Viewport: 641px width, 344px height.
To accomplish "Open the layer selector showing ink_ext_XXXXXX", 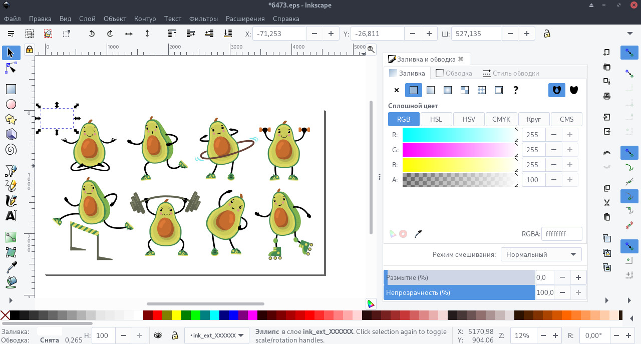I will 216,335.
